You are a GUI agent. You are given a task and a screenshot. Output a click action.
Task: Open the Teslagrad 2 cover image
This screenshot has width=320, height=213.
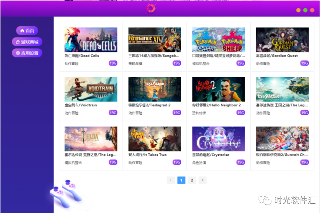pos(155,89)
